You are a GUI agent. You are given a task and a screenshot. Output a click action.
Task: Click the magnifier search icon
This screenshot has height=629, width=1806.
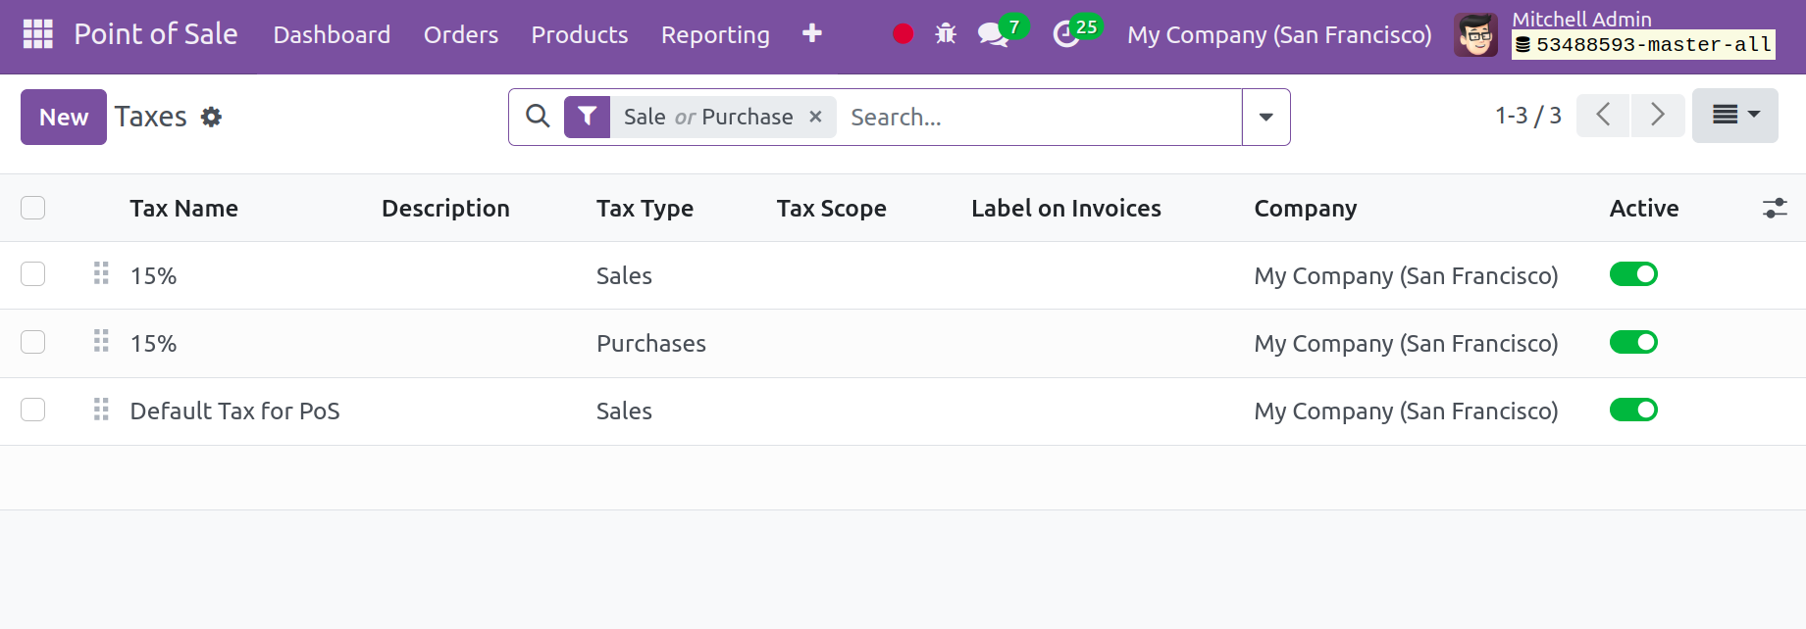[x=538, y=117]
